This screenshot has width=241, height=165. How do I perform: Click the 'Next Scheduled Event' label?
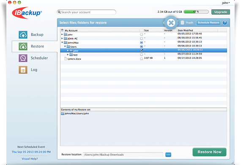(31, 147)
